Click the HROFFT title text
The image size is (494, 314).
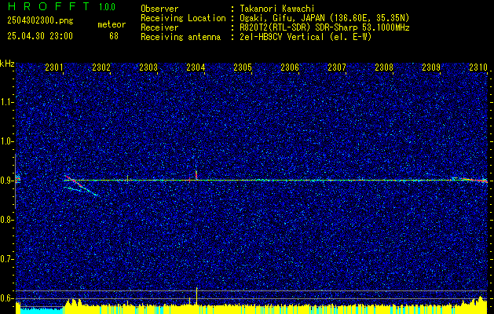[x=49, y=6]
